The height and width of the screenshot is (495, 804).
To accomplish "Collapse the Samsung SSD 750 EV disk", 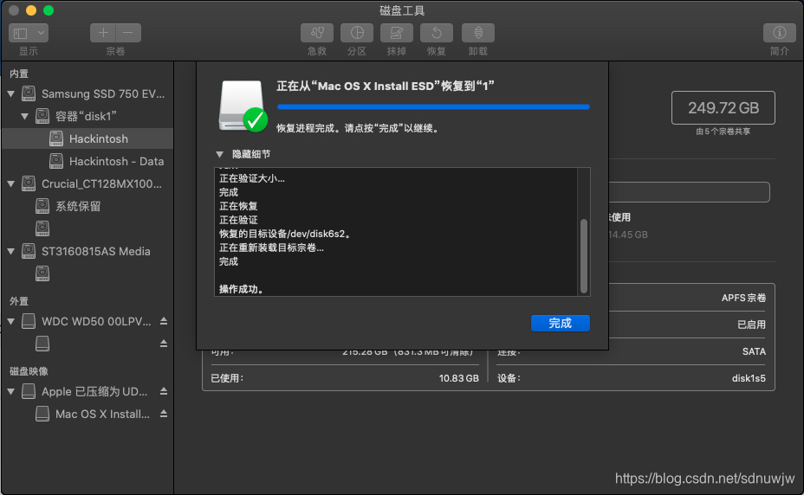I will 10,93.
